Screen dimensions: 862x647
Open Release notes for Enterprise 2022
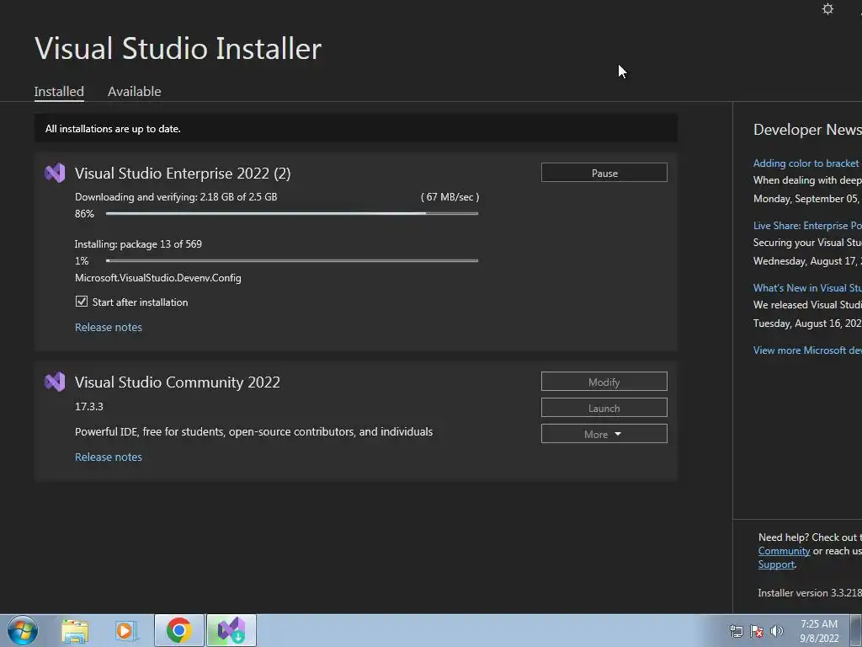pos(109,328)
